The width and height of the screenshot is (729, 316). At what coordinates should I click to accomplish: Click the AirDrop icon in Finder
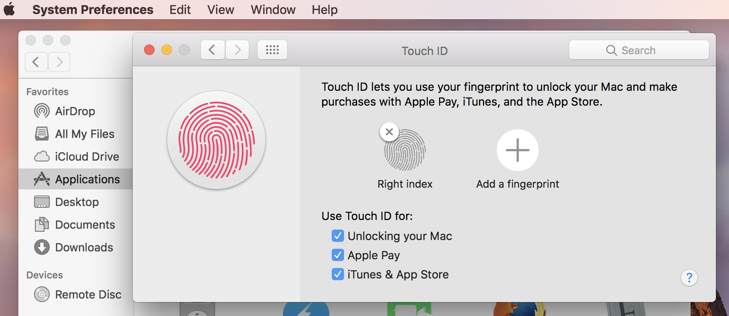click(x=42, y=111)
